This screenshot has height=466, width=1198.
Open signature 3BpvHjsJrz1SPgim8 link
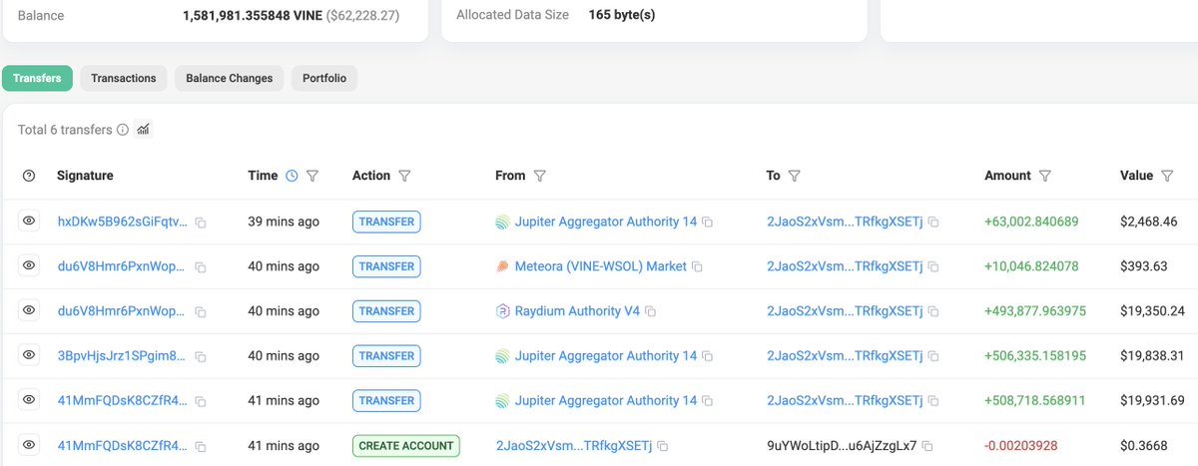pyautogui.click(x=123, y=356)
